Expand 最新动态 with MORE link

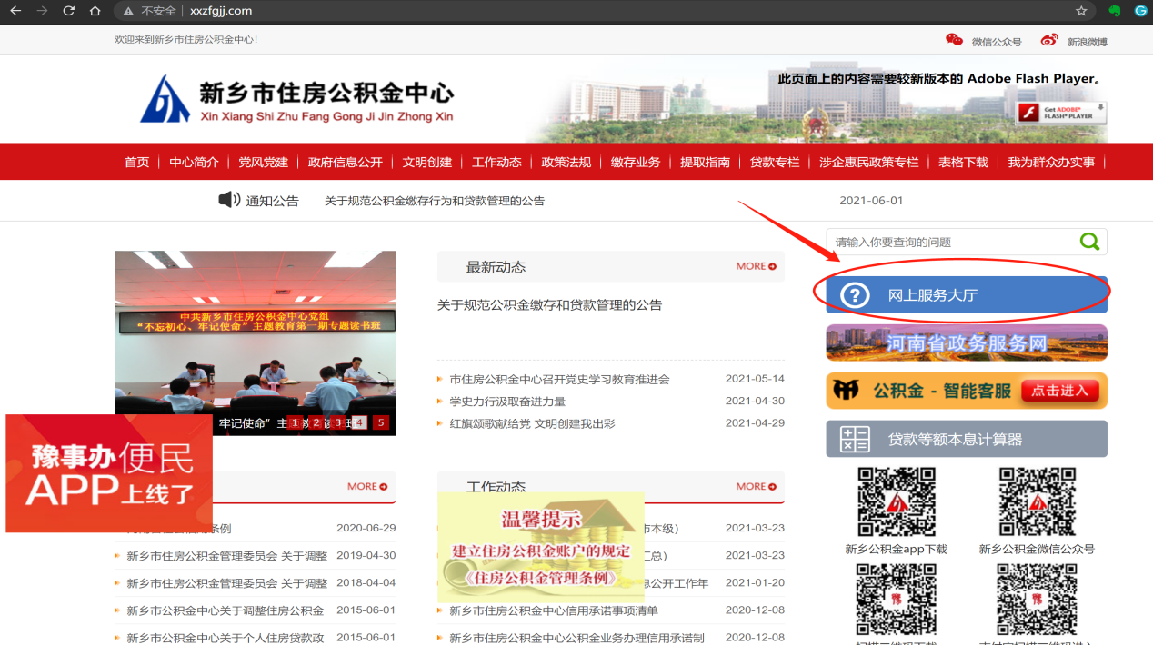756,266
